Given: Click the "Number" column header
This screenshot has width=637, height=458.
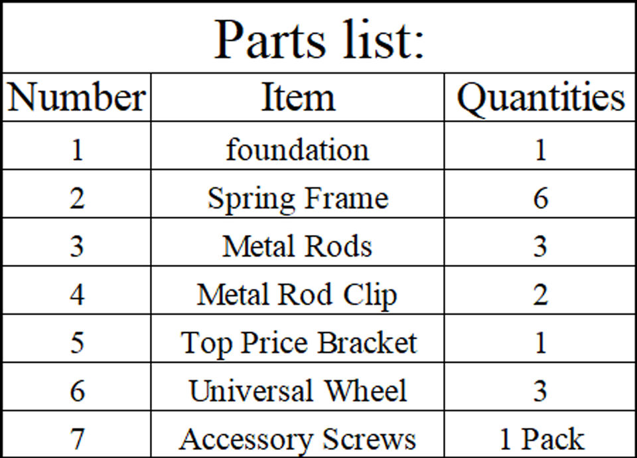Looking at the screenshot, I should click(76, 98).
